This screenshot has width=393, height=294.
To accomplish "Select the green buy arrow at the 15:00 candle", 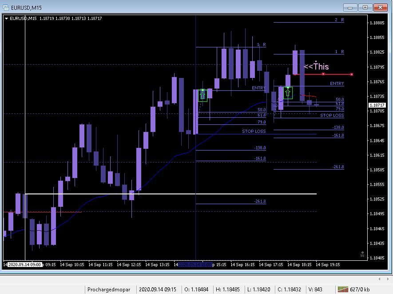I will (x=202, y=95).
